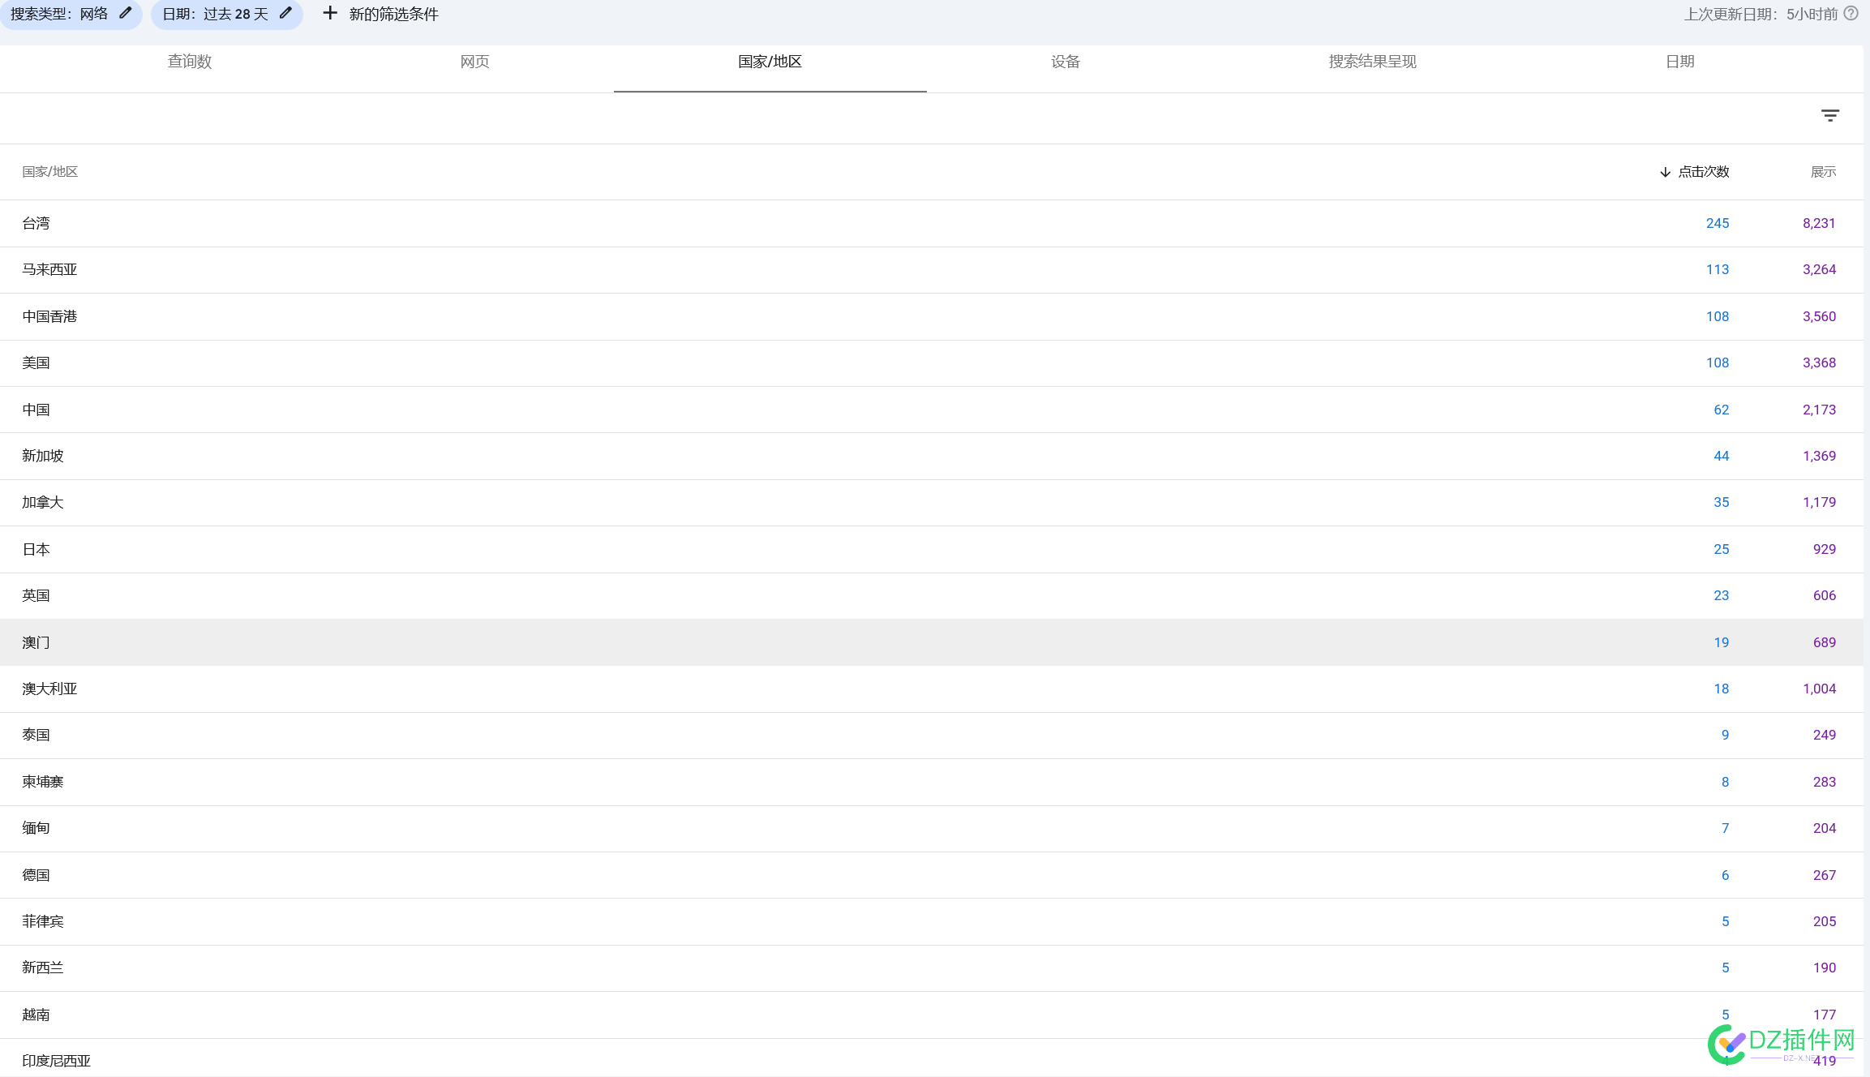Select the 印度尼西亚 row

[932, 1058]
